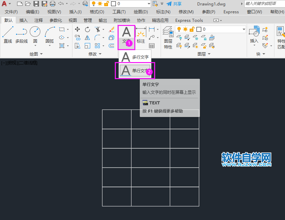Click the Save icon in quick access toolbar
This screenshot has width=285, height=220.
pyautogui.click(x=36, y=4)
